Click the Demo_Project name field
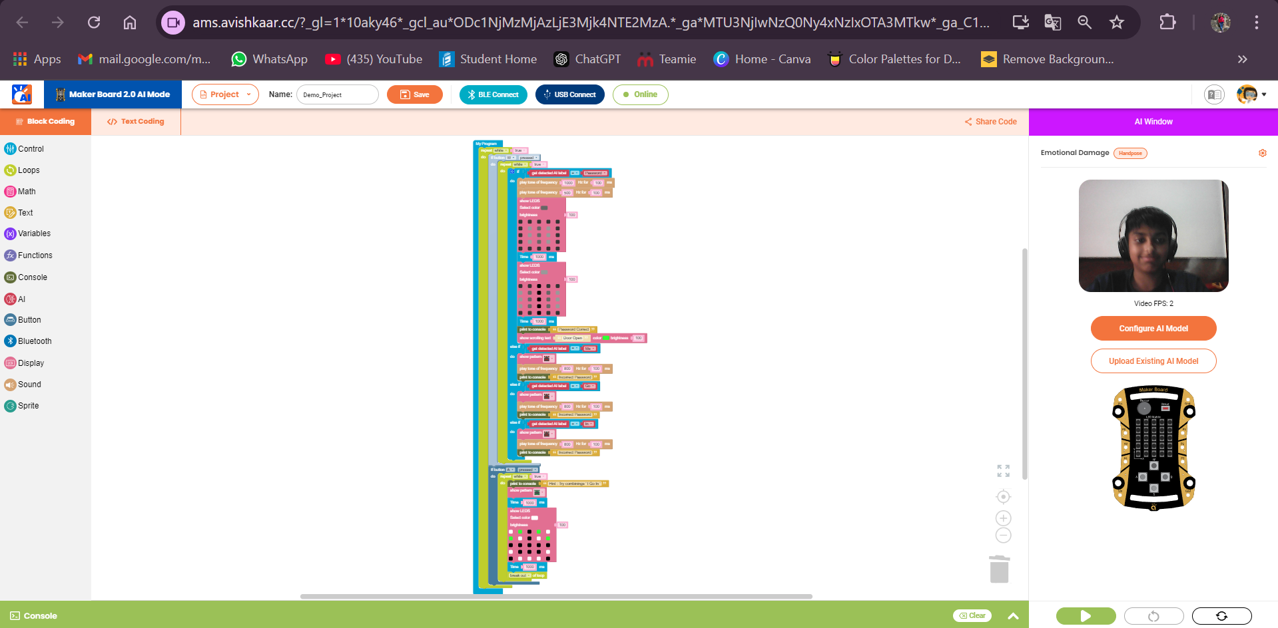Viewport: 1278px width, 628px height. point(337,94)
